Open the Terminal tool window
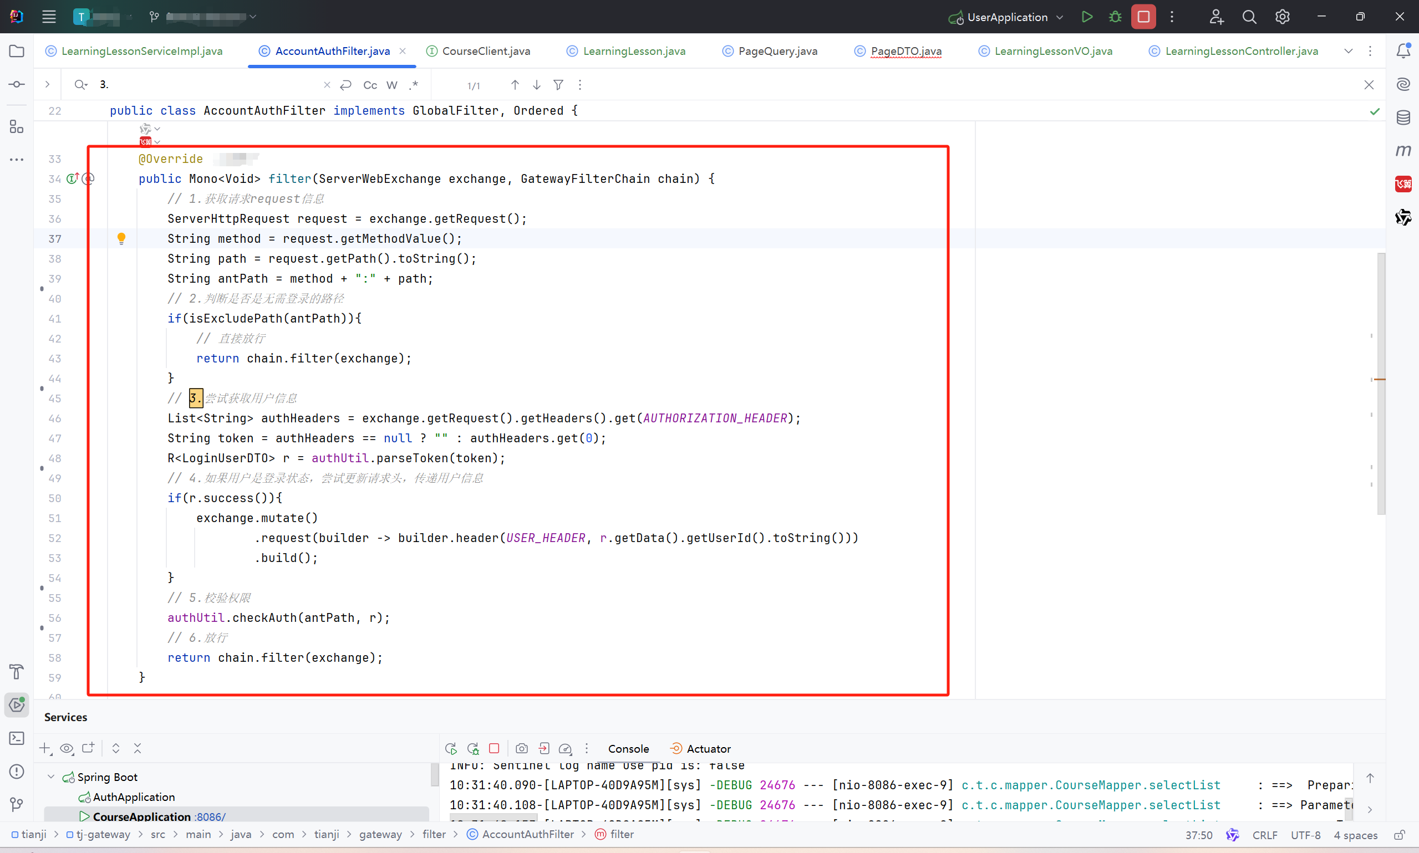This screenshot has height=853, width=1419. [17, 738]
